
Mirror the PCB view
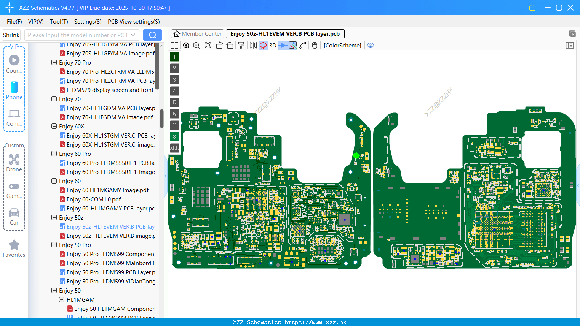pyautogui.click(x=253, y=45)
